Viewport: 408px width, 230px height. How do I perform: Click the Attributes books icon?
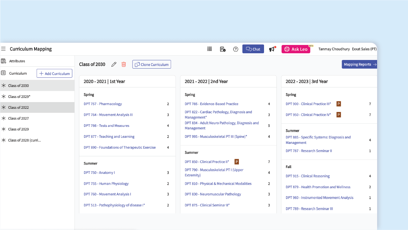tap(4, 61)
